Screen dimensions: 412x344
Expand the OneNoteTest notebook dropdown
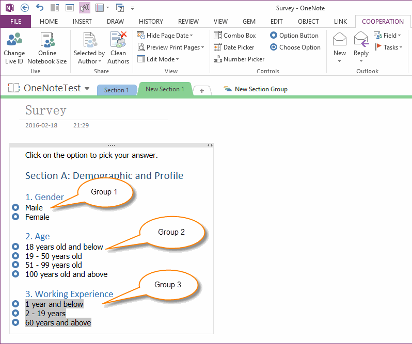[x=87, y=89]
